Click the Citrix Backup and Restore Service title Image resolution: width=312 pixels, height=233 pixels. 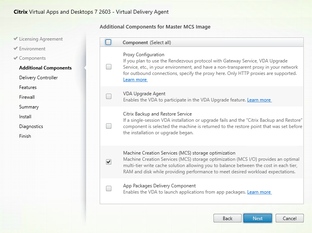[158, 114]
